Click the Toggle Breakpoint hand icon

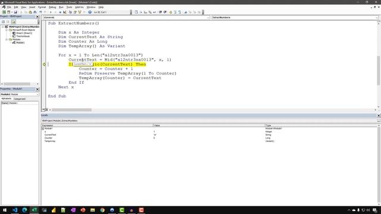pos(171,12)
